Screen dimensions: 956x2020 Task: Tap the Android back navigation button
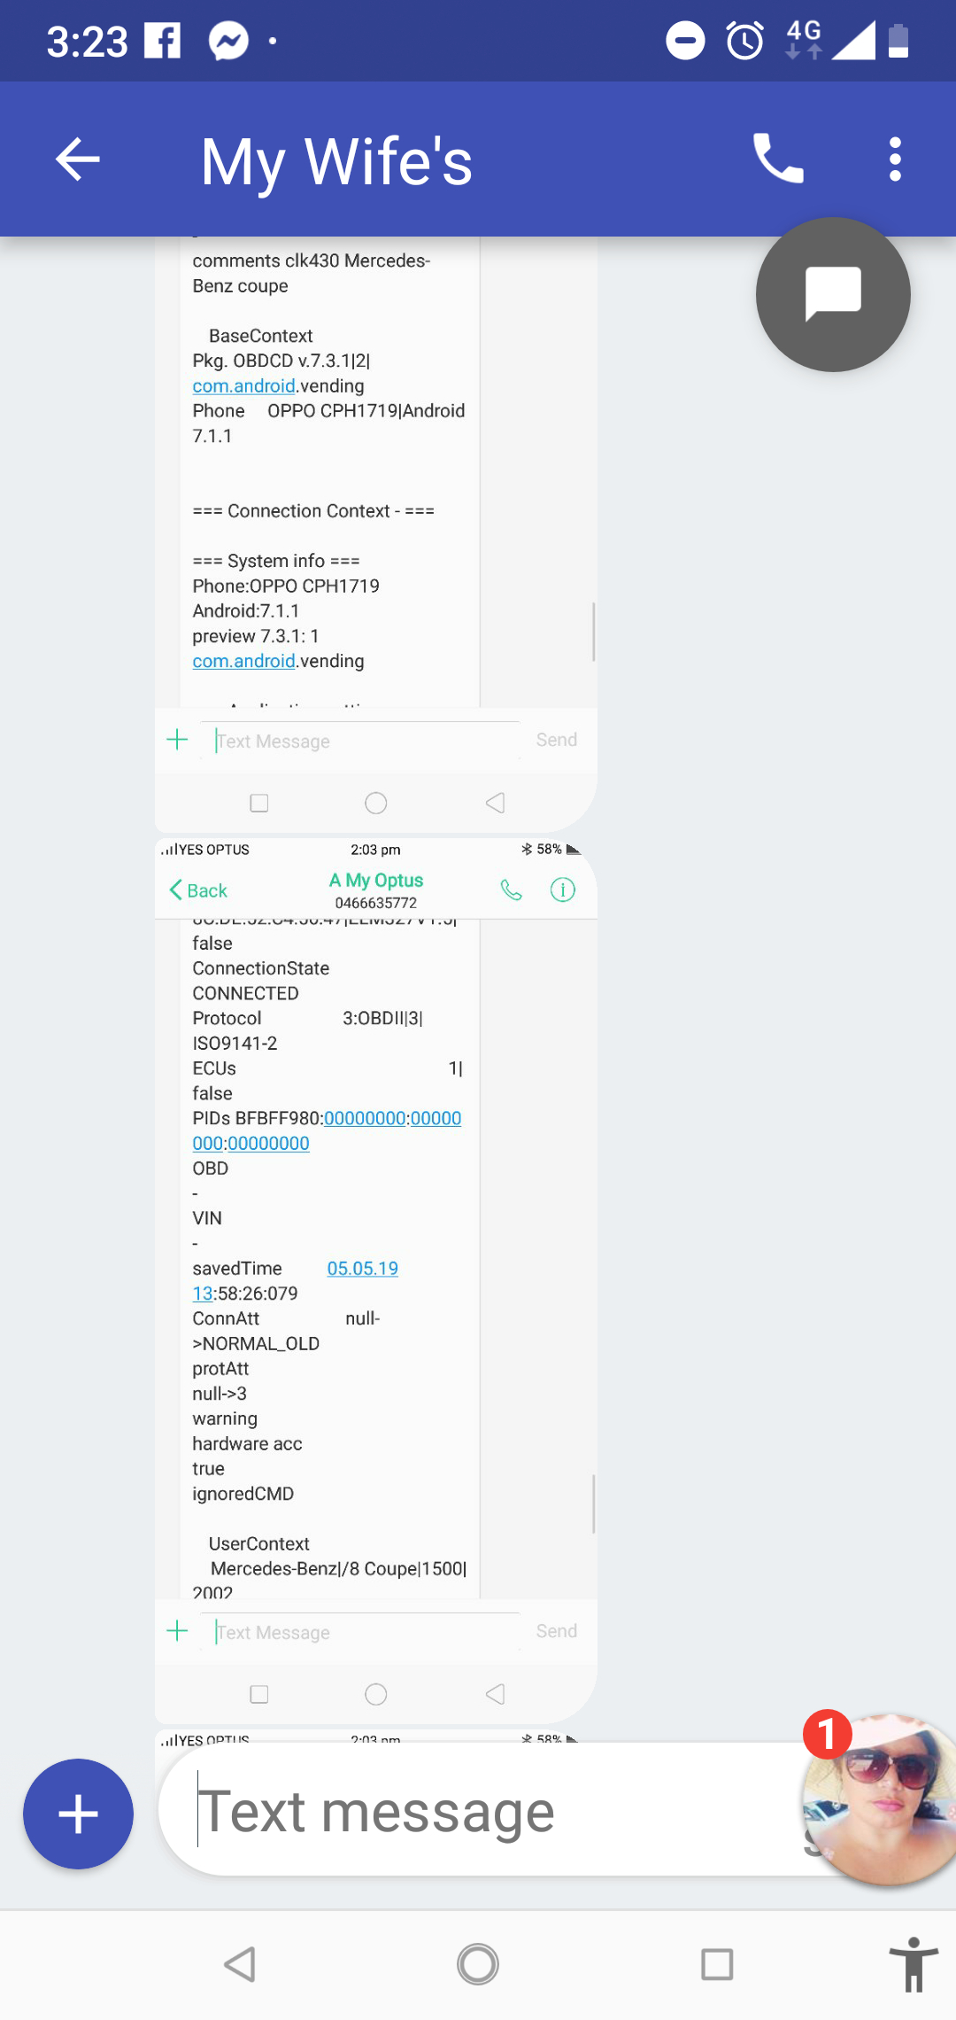pyautogui.click(x=240, y=1964)
